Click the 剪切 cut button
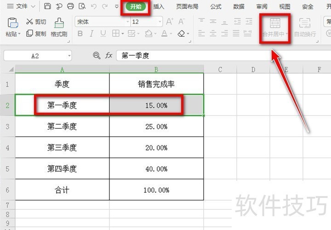This screenshot has height=230, width=331. [x=36, y=22]
